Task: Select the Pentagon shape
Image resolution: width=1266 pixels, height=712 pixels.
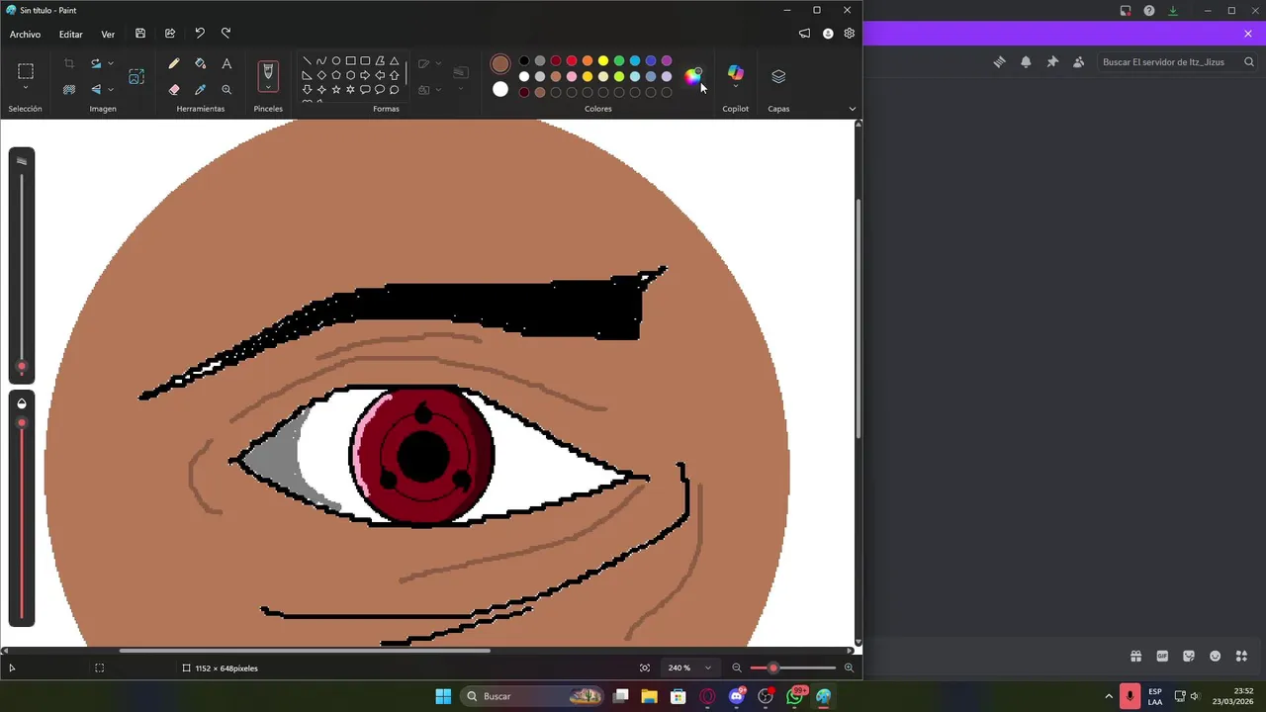Action: [x=336, y=75]
